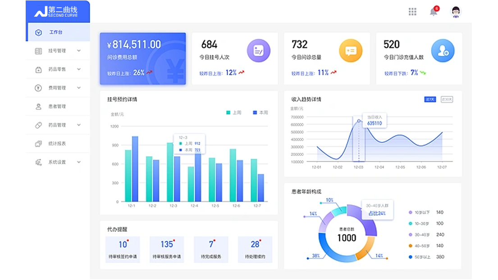This screenshot has width=498, height=280.
Task: Toggle the 上周 legend series in bar chart
Action: click(234, 113)
